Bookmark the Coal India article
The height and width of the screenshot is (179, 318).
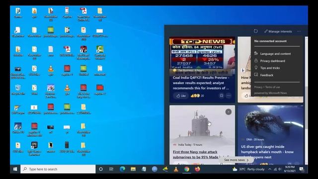click(x=222, y=95)
